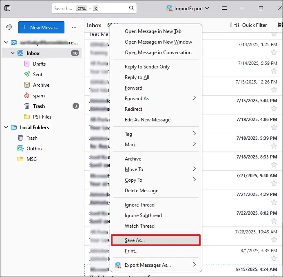Screen dimensions: 283x277
Task: Expand the Mark submenu
Action: coord(194,144)
